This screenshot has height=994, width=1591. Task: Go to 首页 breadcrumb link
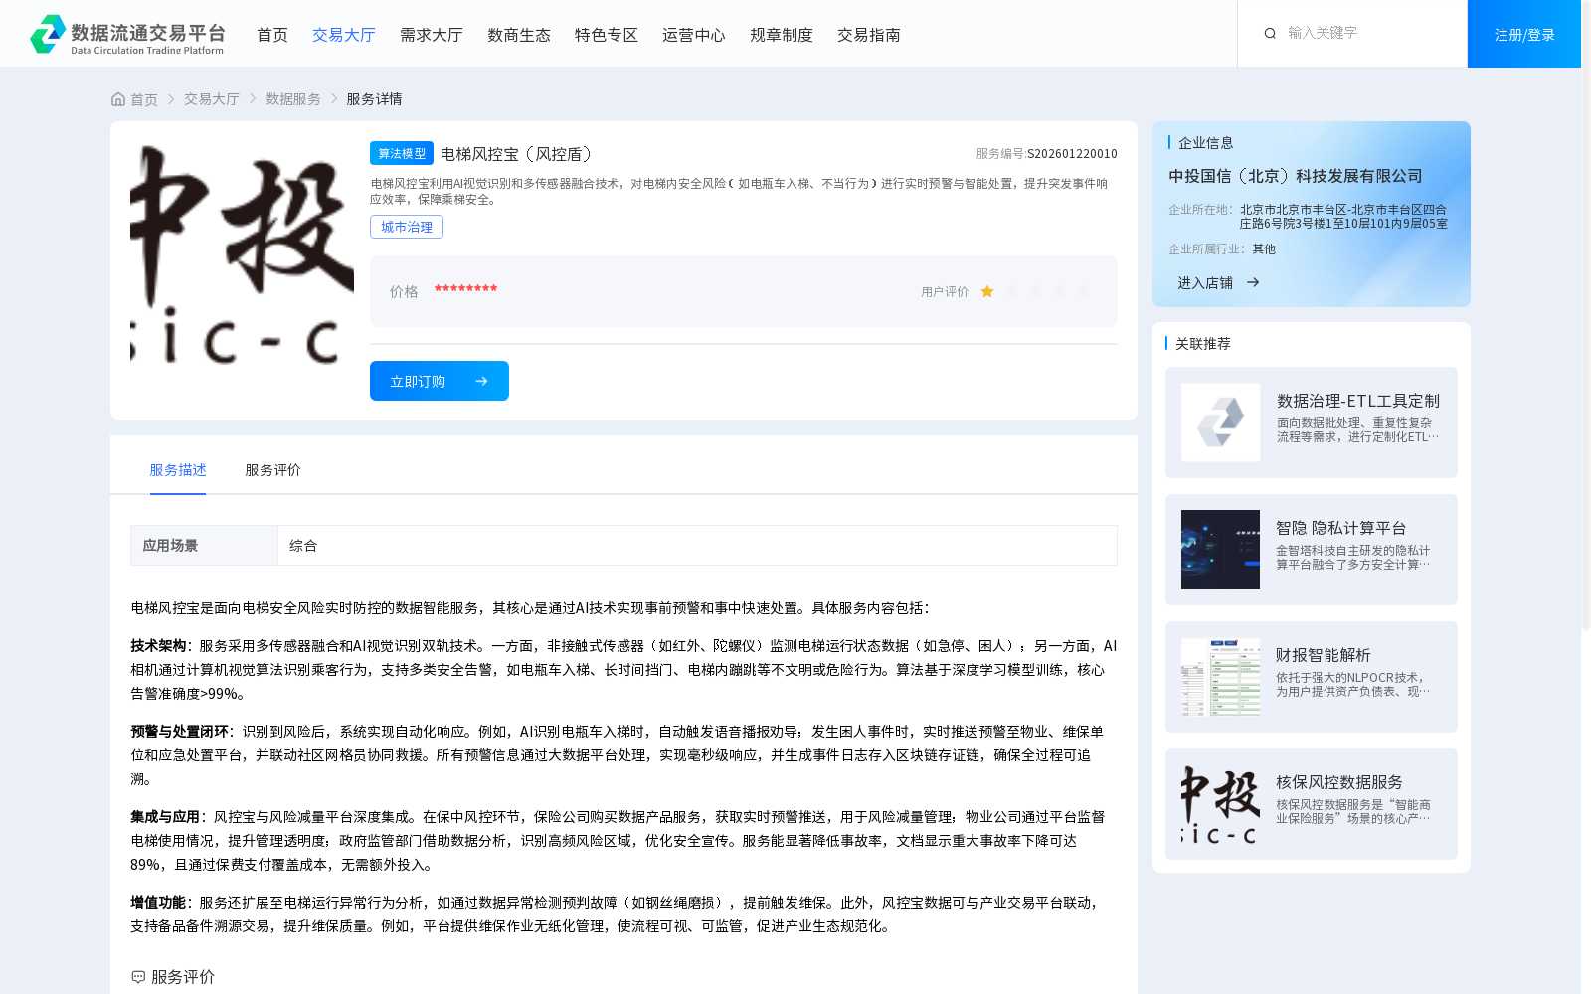[x=144, y=99]
